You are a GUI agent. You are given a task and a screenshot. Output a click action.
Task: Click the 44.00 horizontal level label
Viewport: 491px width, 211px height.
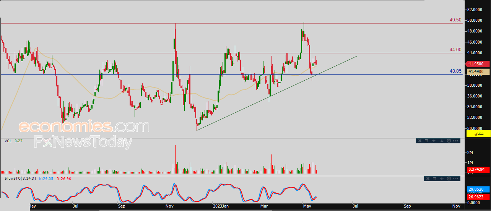456,50
